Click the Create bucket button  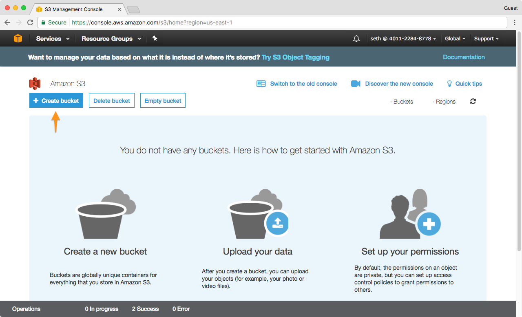click(56, 101)
